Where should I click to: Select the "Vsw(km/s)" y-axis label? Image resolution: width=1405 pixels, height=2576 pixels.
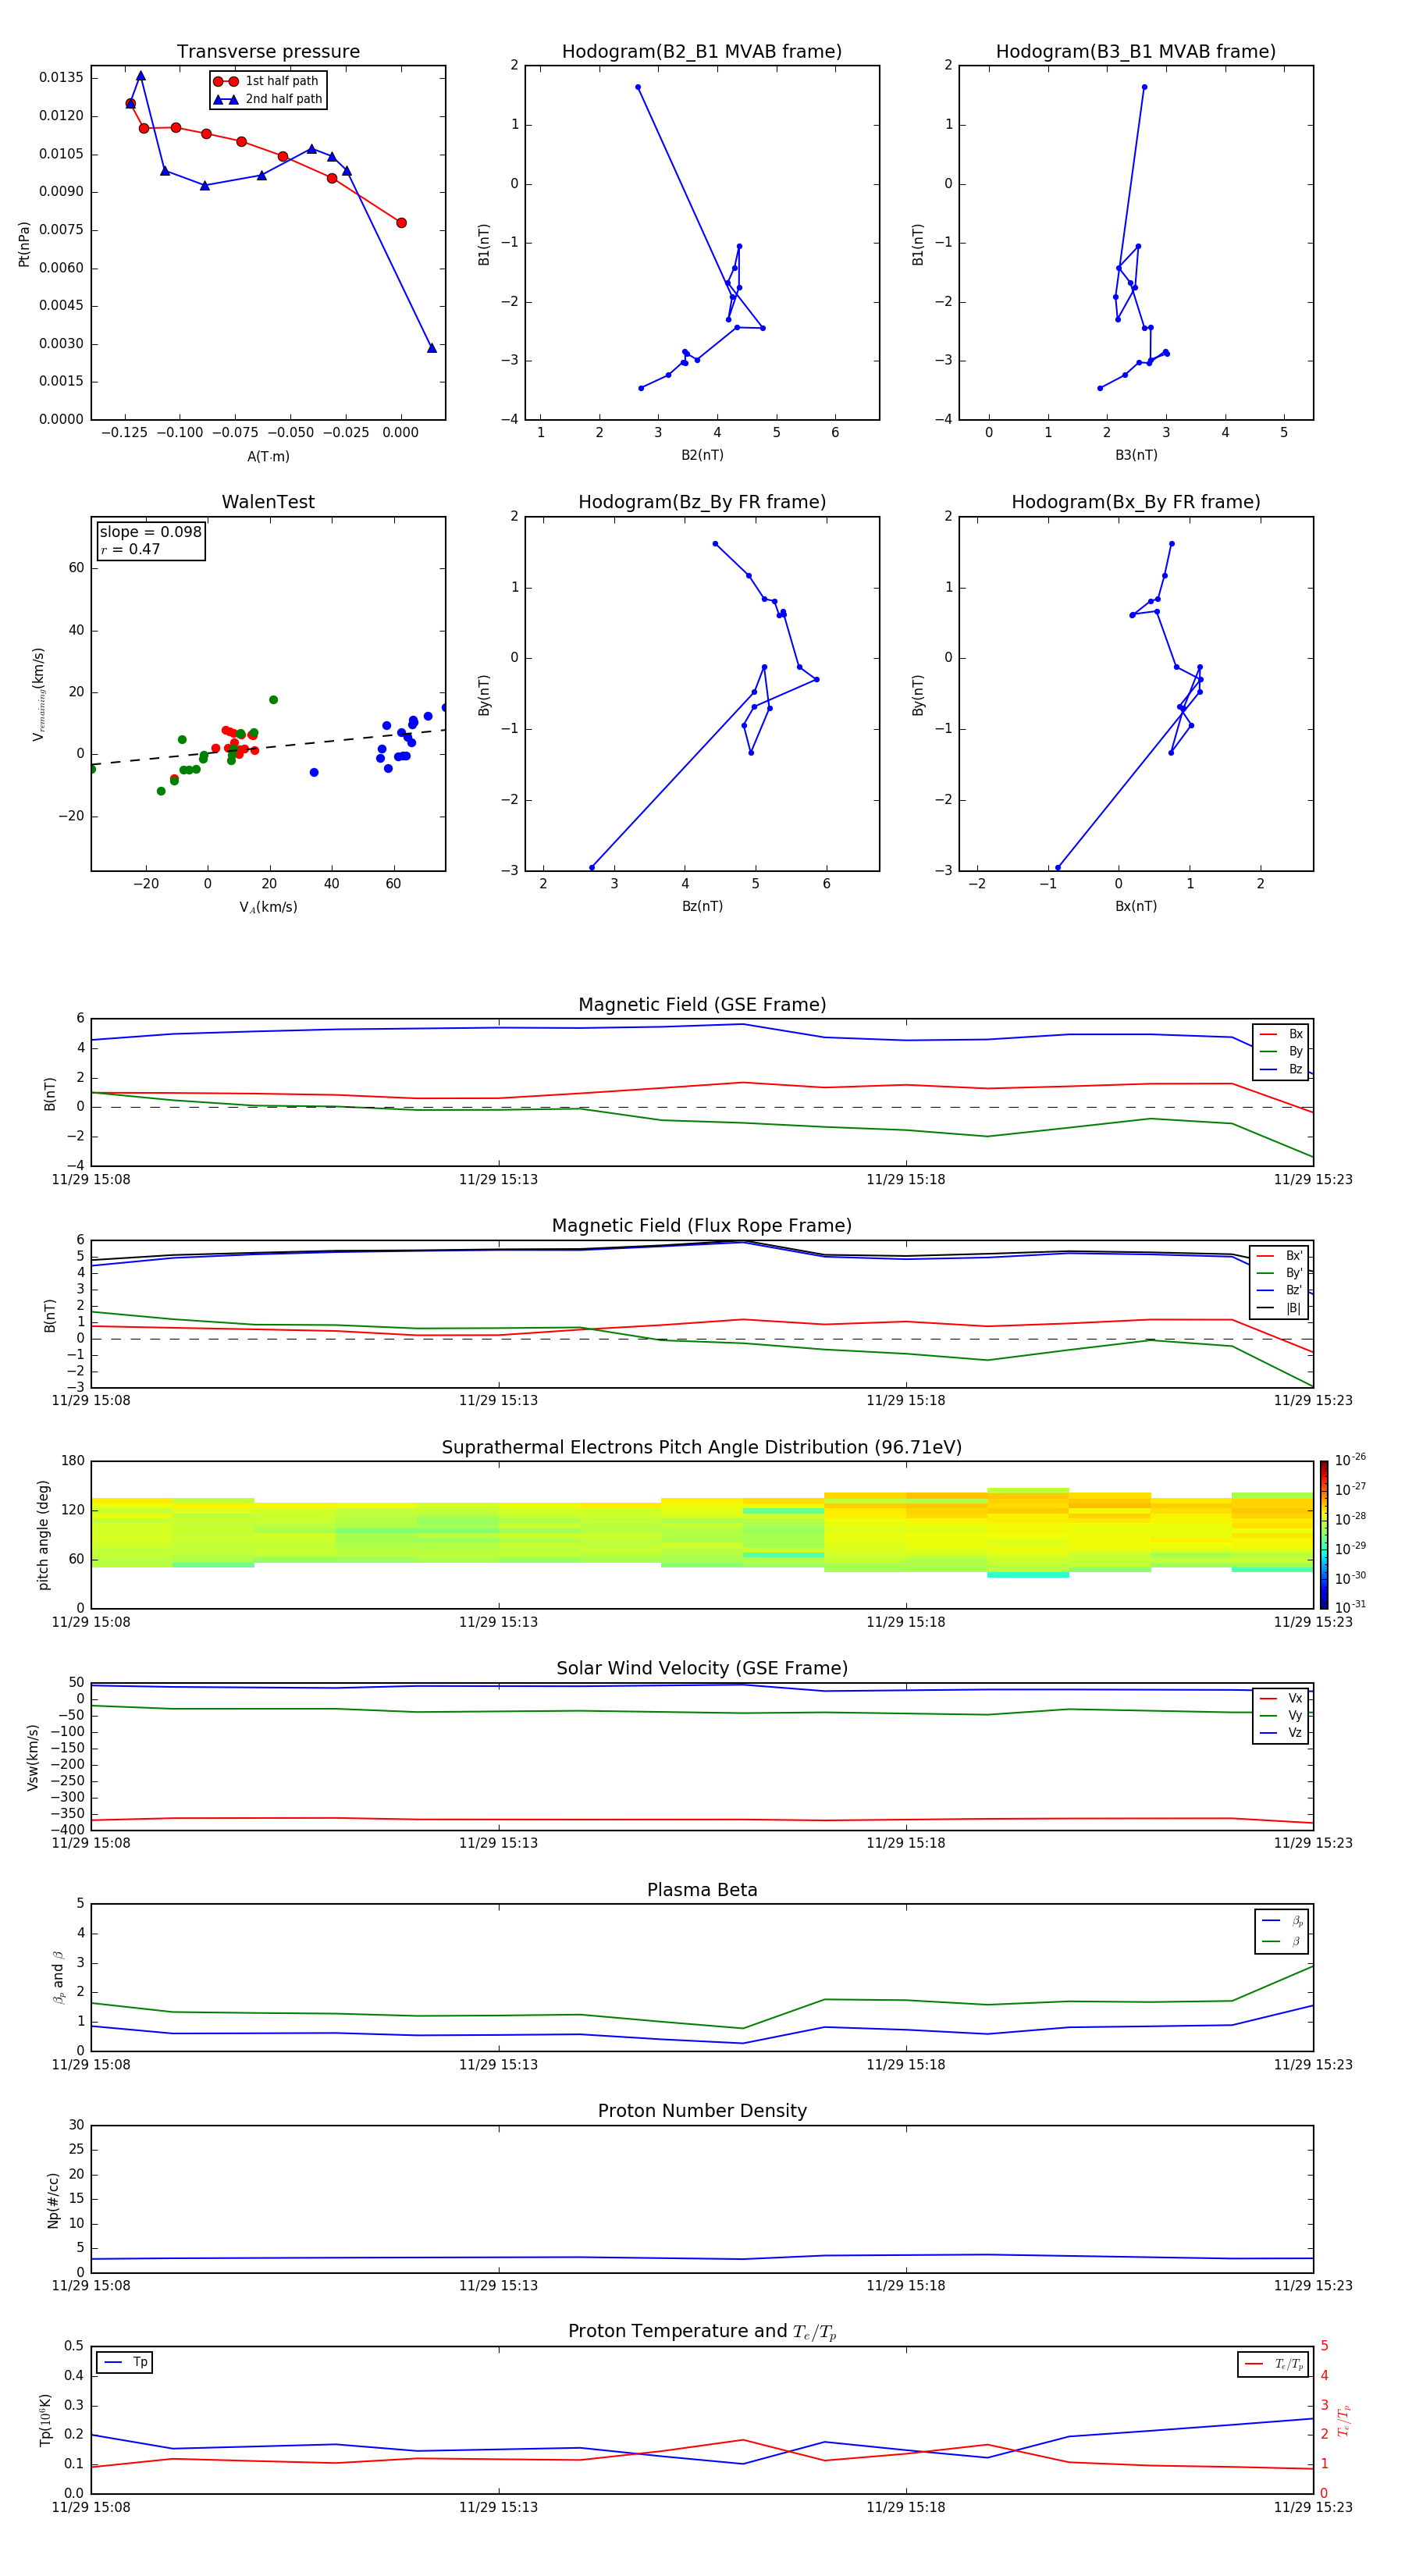point(33,1757)
